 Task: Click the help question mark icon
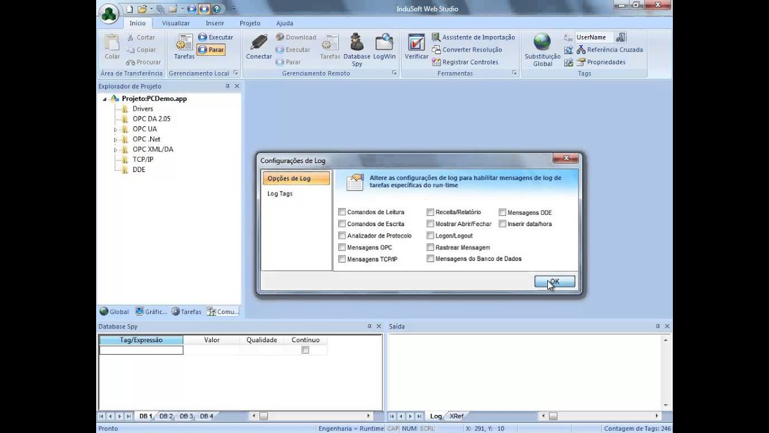[x=217, y=9]
